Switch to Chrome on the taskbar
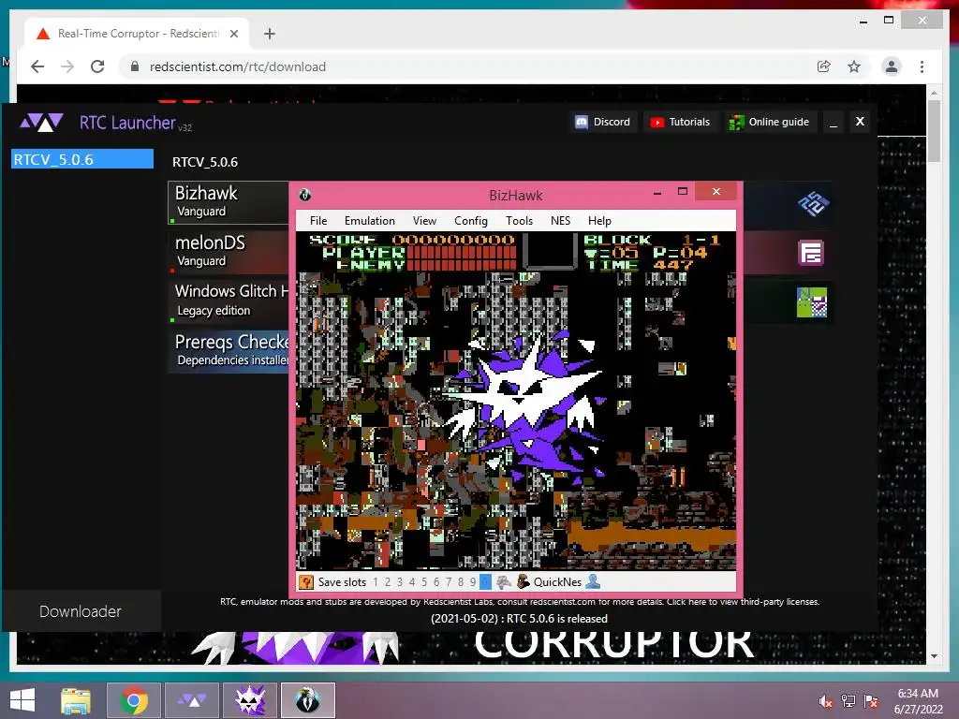 pos(133,700)
